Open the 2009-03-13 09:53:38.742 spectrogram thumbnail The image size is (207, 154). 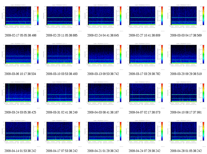(x=103, y=56)
